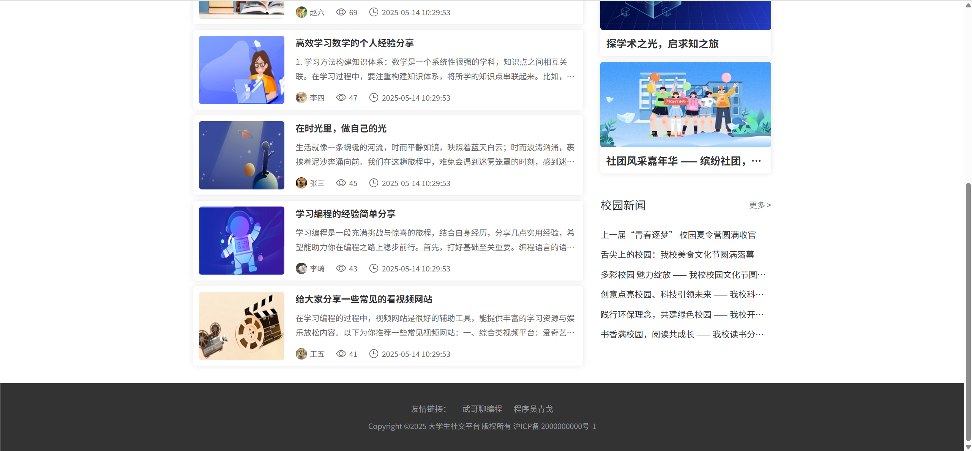Click clock icon on 王五's post
This screenshot has width=972, height=451.
[374, 354]
